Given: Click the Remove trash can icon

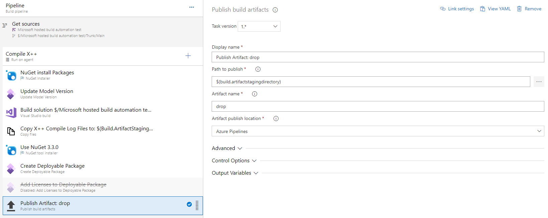Looking at the screenshot, I should [x=519, y=9].
